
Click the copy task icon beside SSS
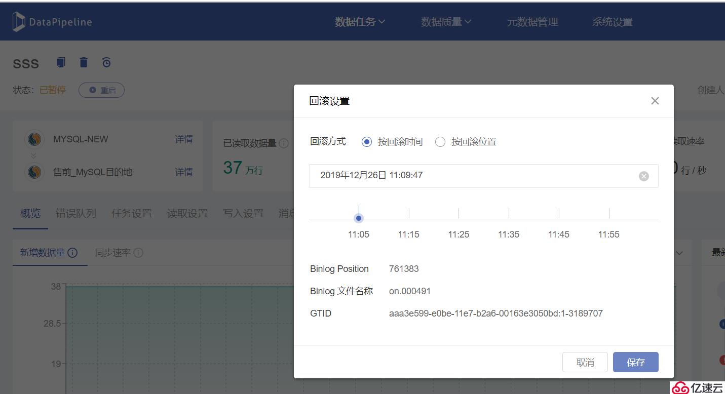[61, 62]
